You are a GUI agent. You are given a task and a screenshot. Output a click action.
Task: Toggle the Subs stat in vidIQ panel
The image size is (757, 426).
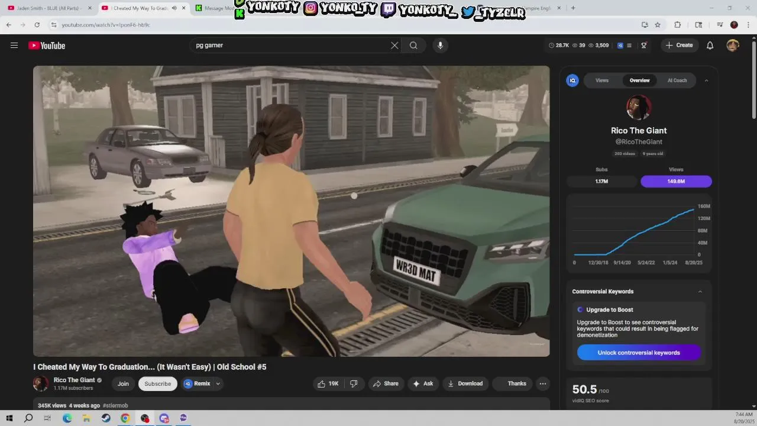(x=601, y=182)
